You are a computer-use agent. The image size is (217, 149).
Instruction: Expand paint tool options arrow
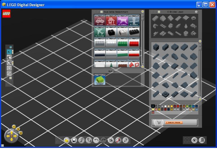point(12,63)
